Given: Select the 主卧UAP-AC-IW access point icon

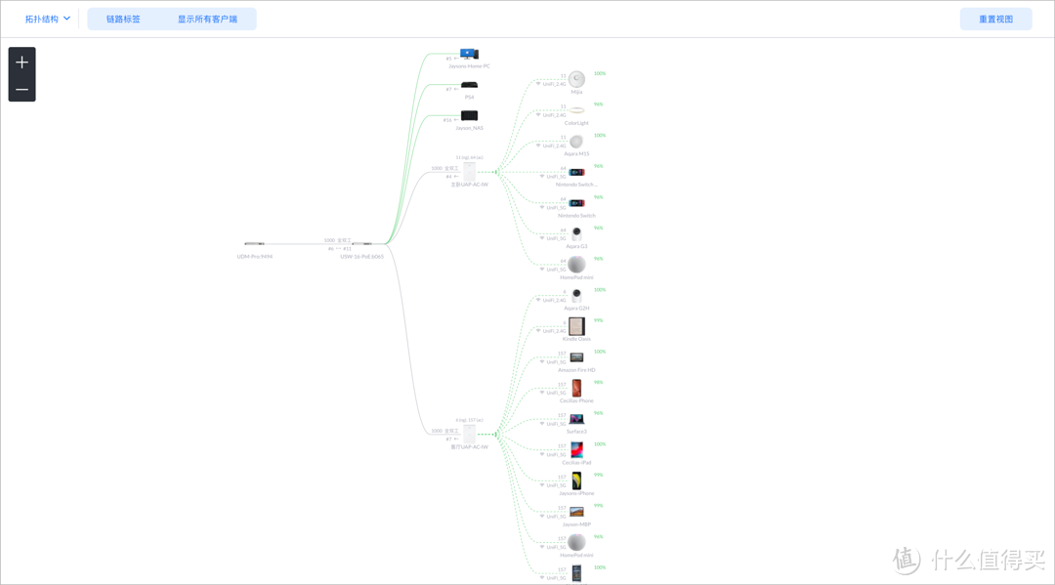Looking at the screenshot, I should tap(469, 172).
